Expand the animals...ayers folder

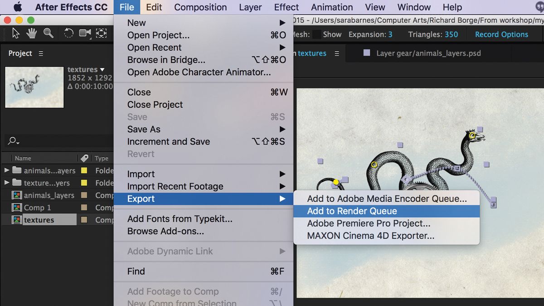click(6, 170)
